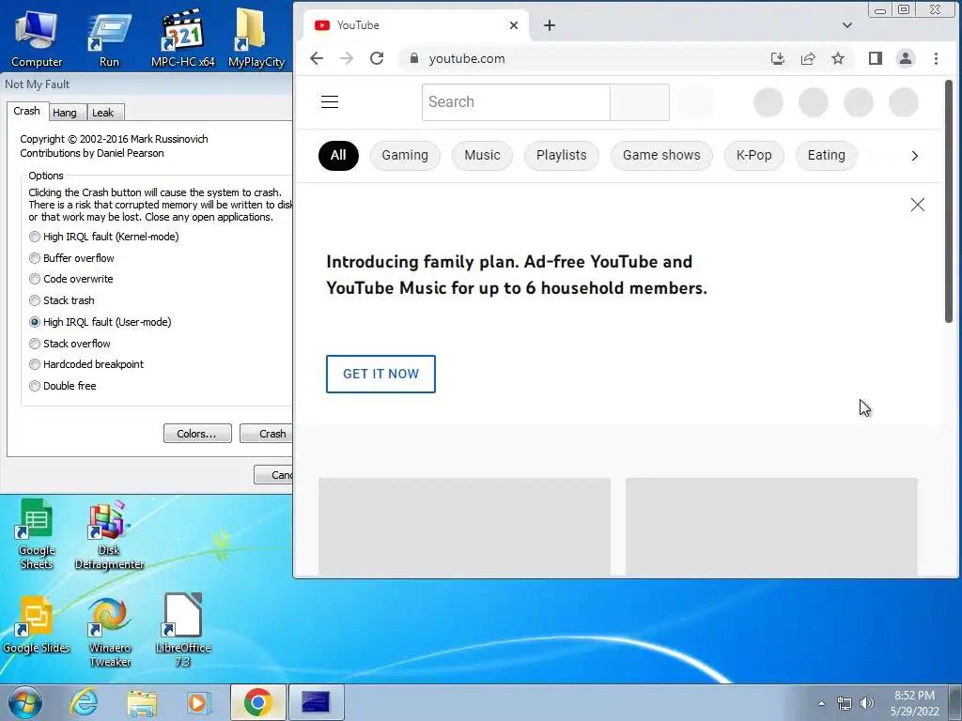The image size is (962, 721).
Task: Click Chrome's back arrow
Action: pyautogui.click(x=317, y=58)
